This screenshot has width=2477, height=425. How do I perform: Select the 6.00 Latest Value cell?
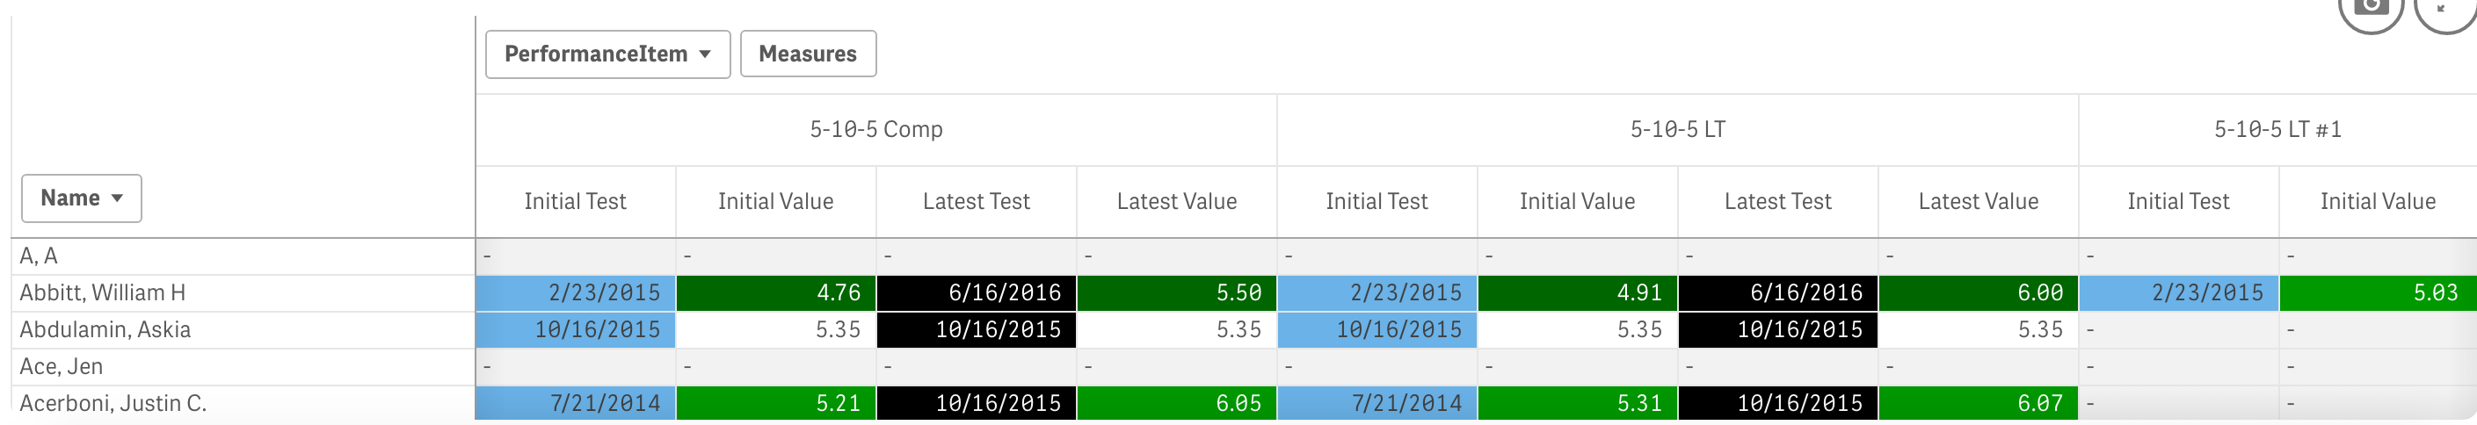[1978, 293]
